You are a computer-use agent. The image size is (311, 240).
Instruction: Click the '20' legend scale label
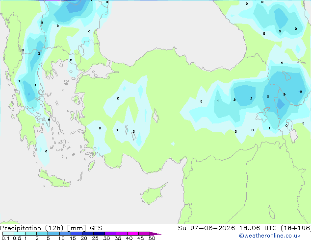pos(84,238)
